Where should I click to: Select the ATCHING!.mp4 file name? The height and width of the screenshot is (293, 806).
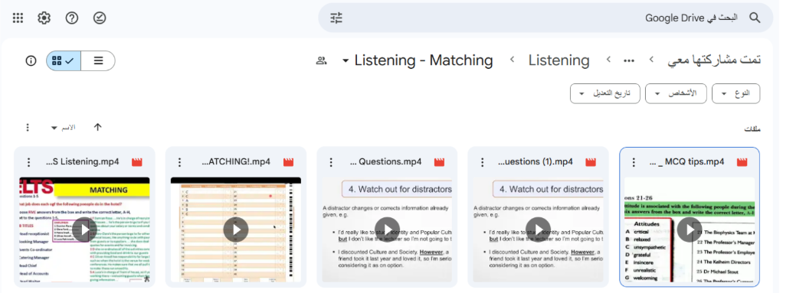235,162
